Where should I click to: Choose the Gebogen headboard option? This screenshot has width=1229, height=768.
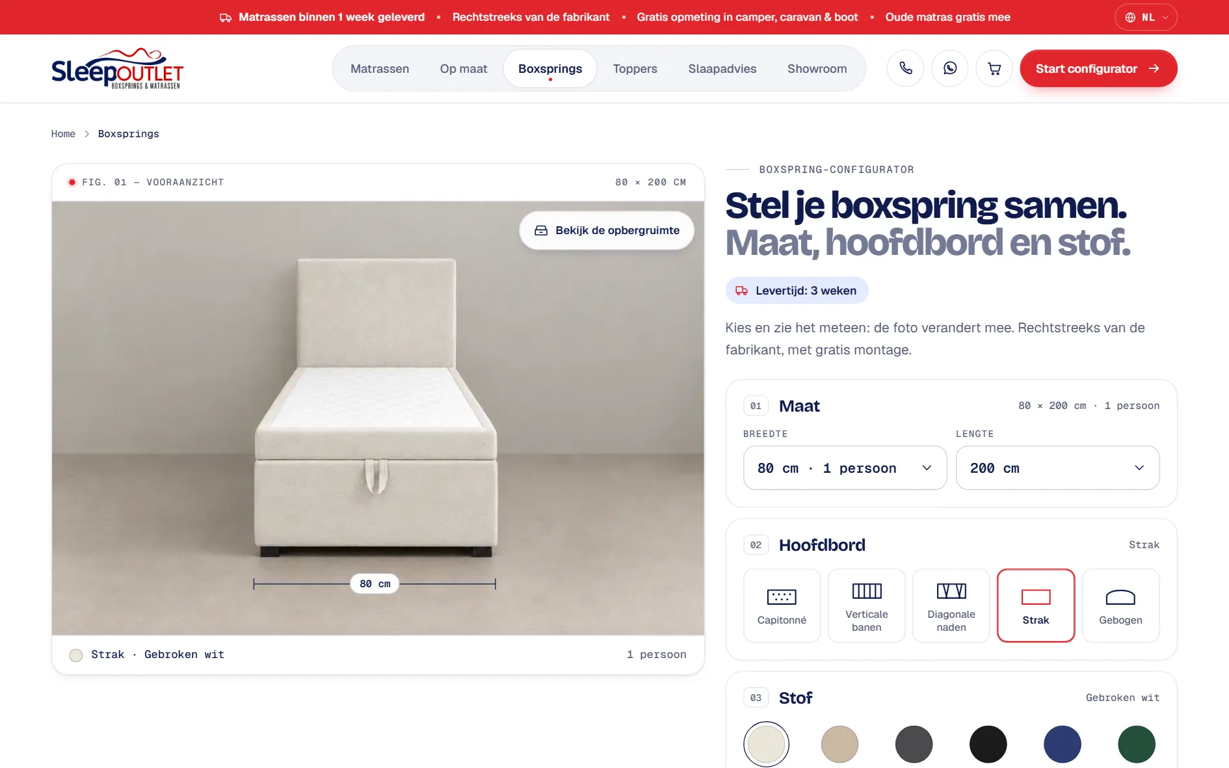coord(1120,605)
